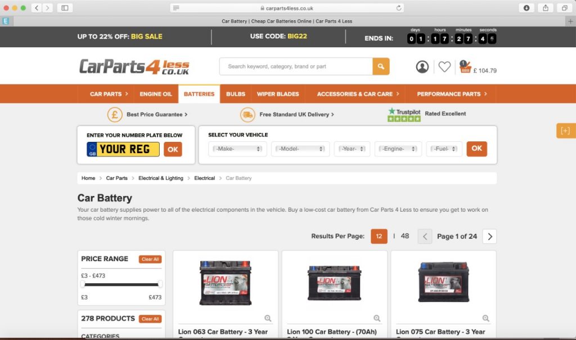
Task: Zoom the Lion 075 battery image magnifier
Action: pyautogui.click(x=485, y=318)
